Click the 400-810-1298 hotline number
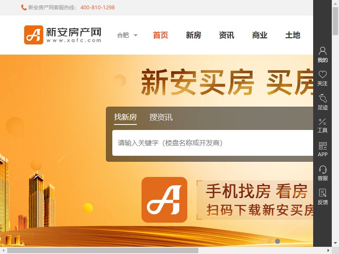The image size is (339, 254). click(x=97, y=8)
